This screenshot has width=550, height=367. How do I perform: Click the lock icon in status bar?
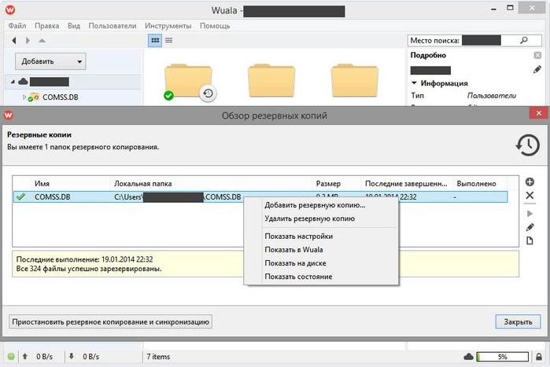click(539, 357)
